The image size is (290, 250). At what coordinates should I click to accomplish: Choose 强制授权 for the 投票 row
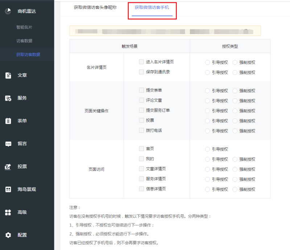(x=235, y=120)
